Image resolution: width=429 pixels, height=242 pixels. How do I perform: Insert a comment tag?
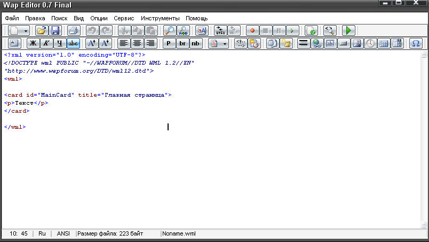[x=241, y=43]
